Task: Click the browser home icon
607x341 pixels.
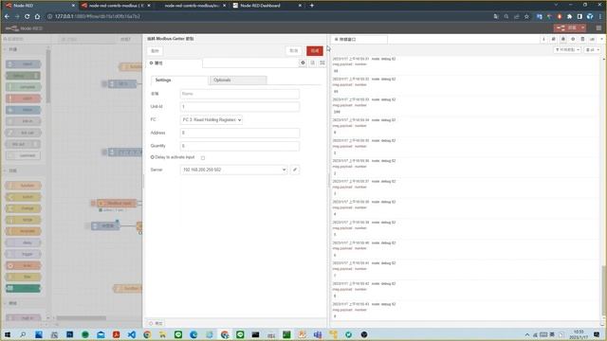Action: 37,17
